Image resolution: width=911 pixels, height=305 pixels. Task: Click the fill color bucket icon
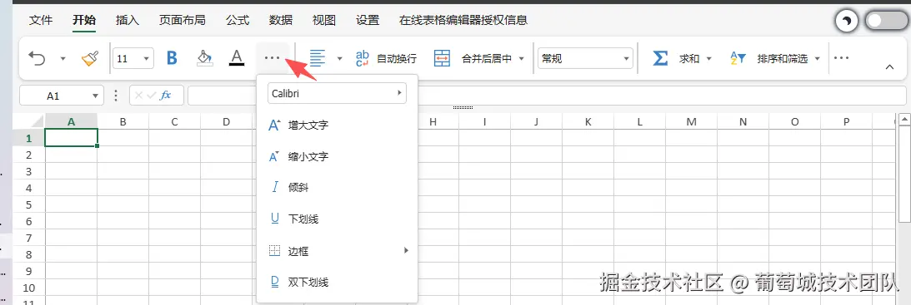(204, 58)
